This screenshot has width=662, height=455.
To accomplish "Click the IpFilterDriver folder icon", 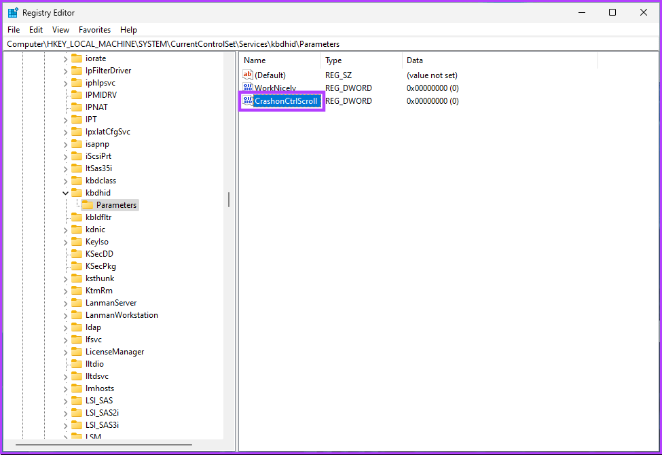I will coord(77,71).
